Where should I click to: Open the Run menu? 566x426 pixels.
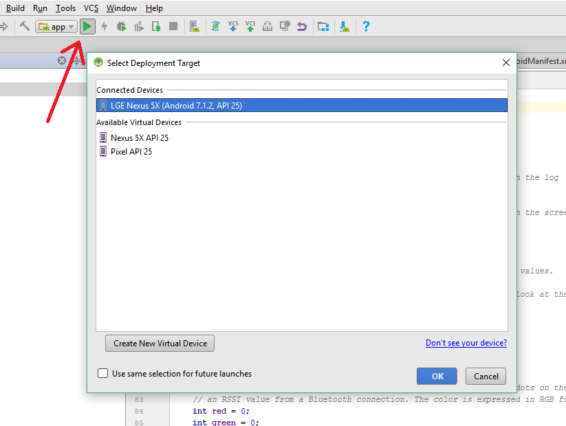(x=39, y=8)
